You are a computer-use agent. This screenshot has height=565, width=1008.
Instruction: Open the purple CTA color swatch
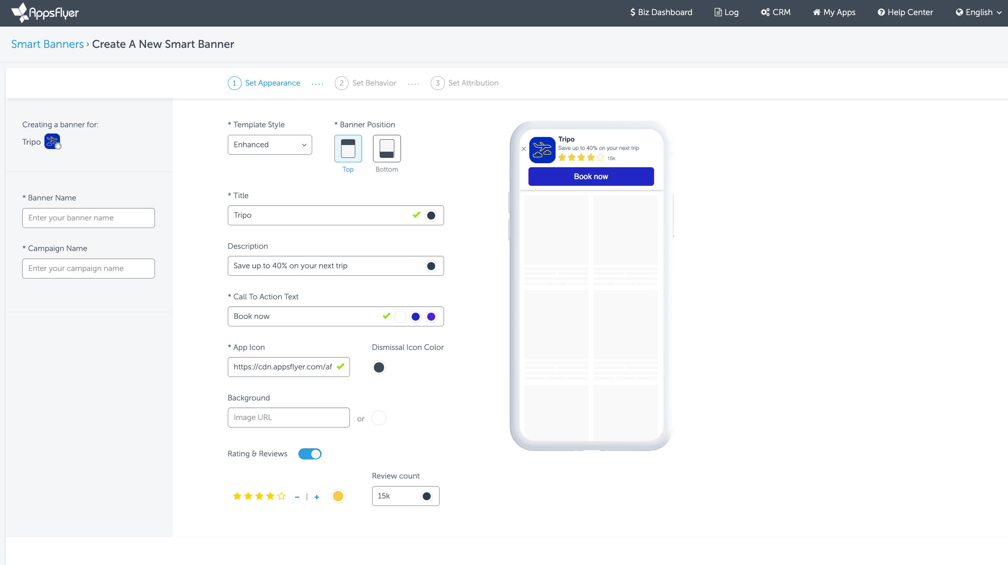pos(431,317)
